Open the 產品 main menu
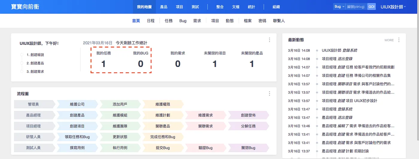Viewport: 419px width, 159px height. [x=164, y=7]
